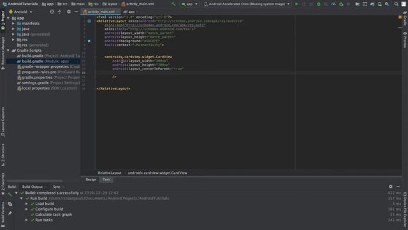Select the Build Output tab

click(x=33, y=187)
